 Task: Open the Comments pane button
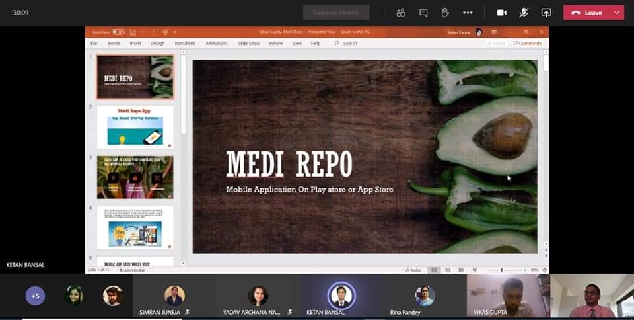(x=527, y=43)
